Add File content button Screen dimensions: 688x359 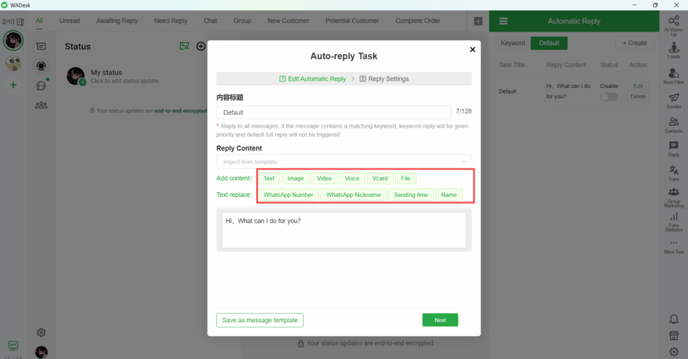tap(405, 178)
